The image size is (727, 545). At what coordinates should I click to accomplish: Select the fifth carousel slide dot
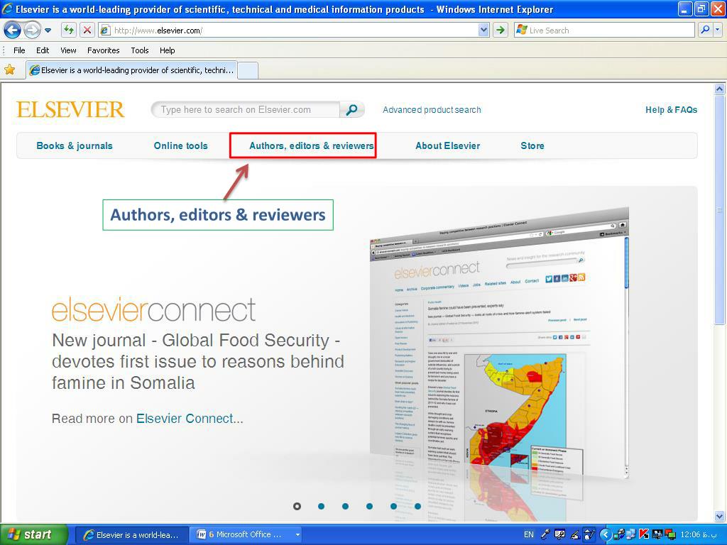point(393,506)
